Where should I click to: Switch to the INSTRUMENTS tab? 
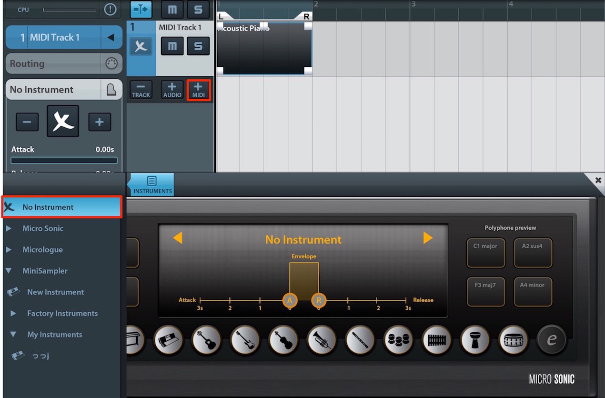pos(152,184)
